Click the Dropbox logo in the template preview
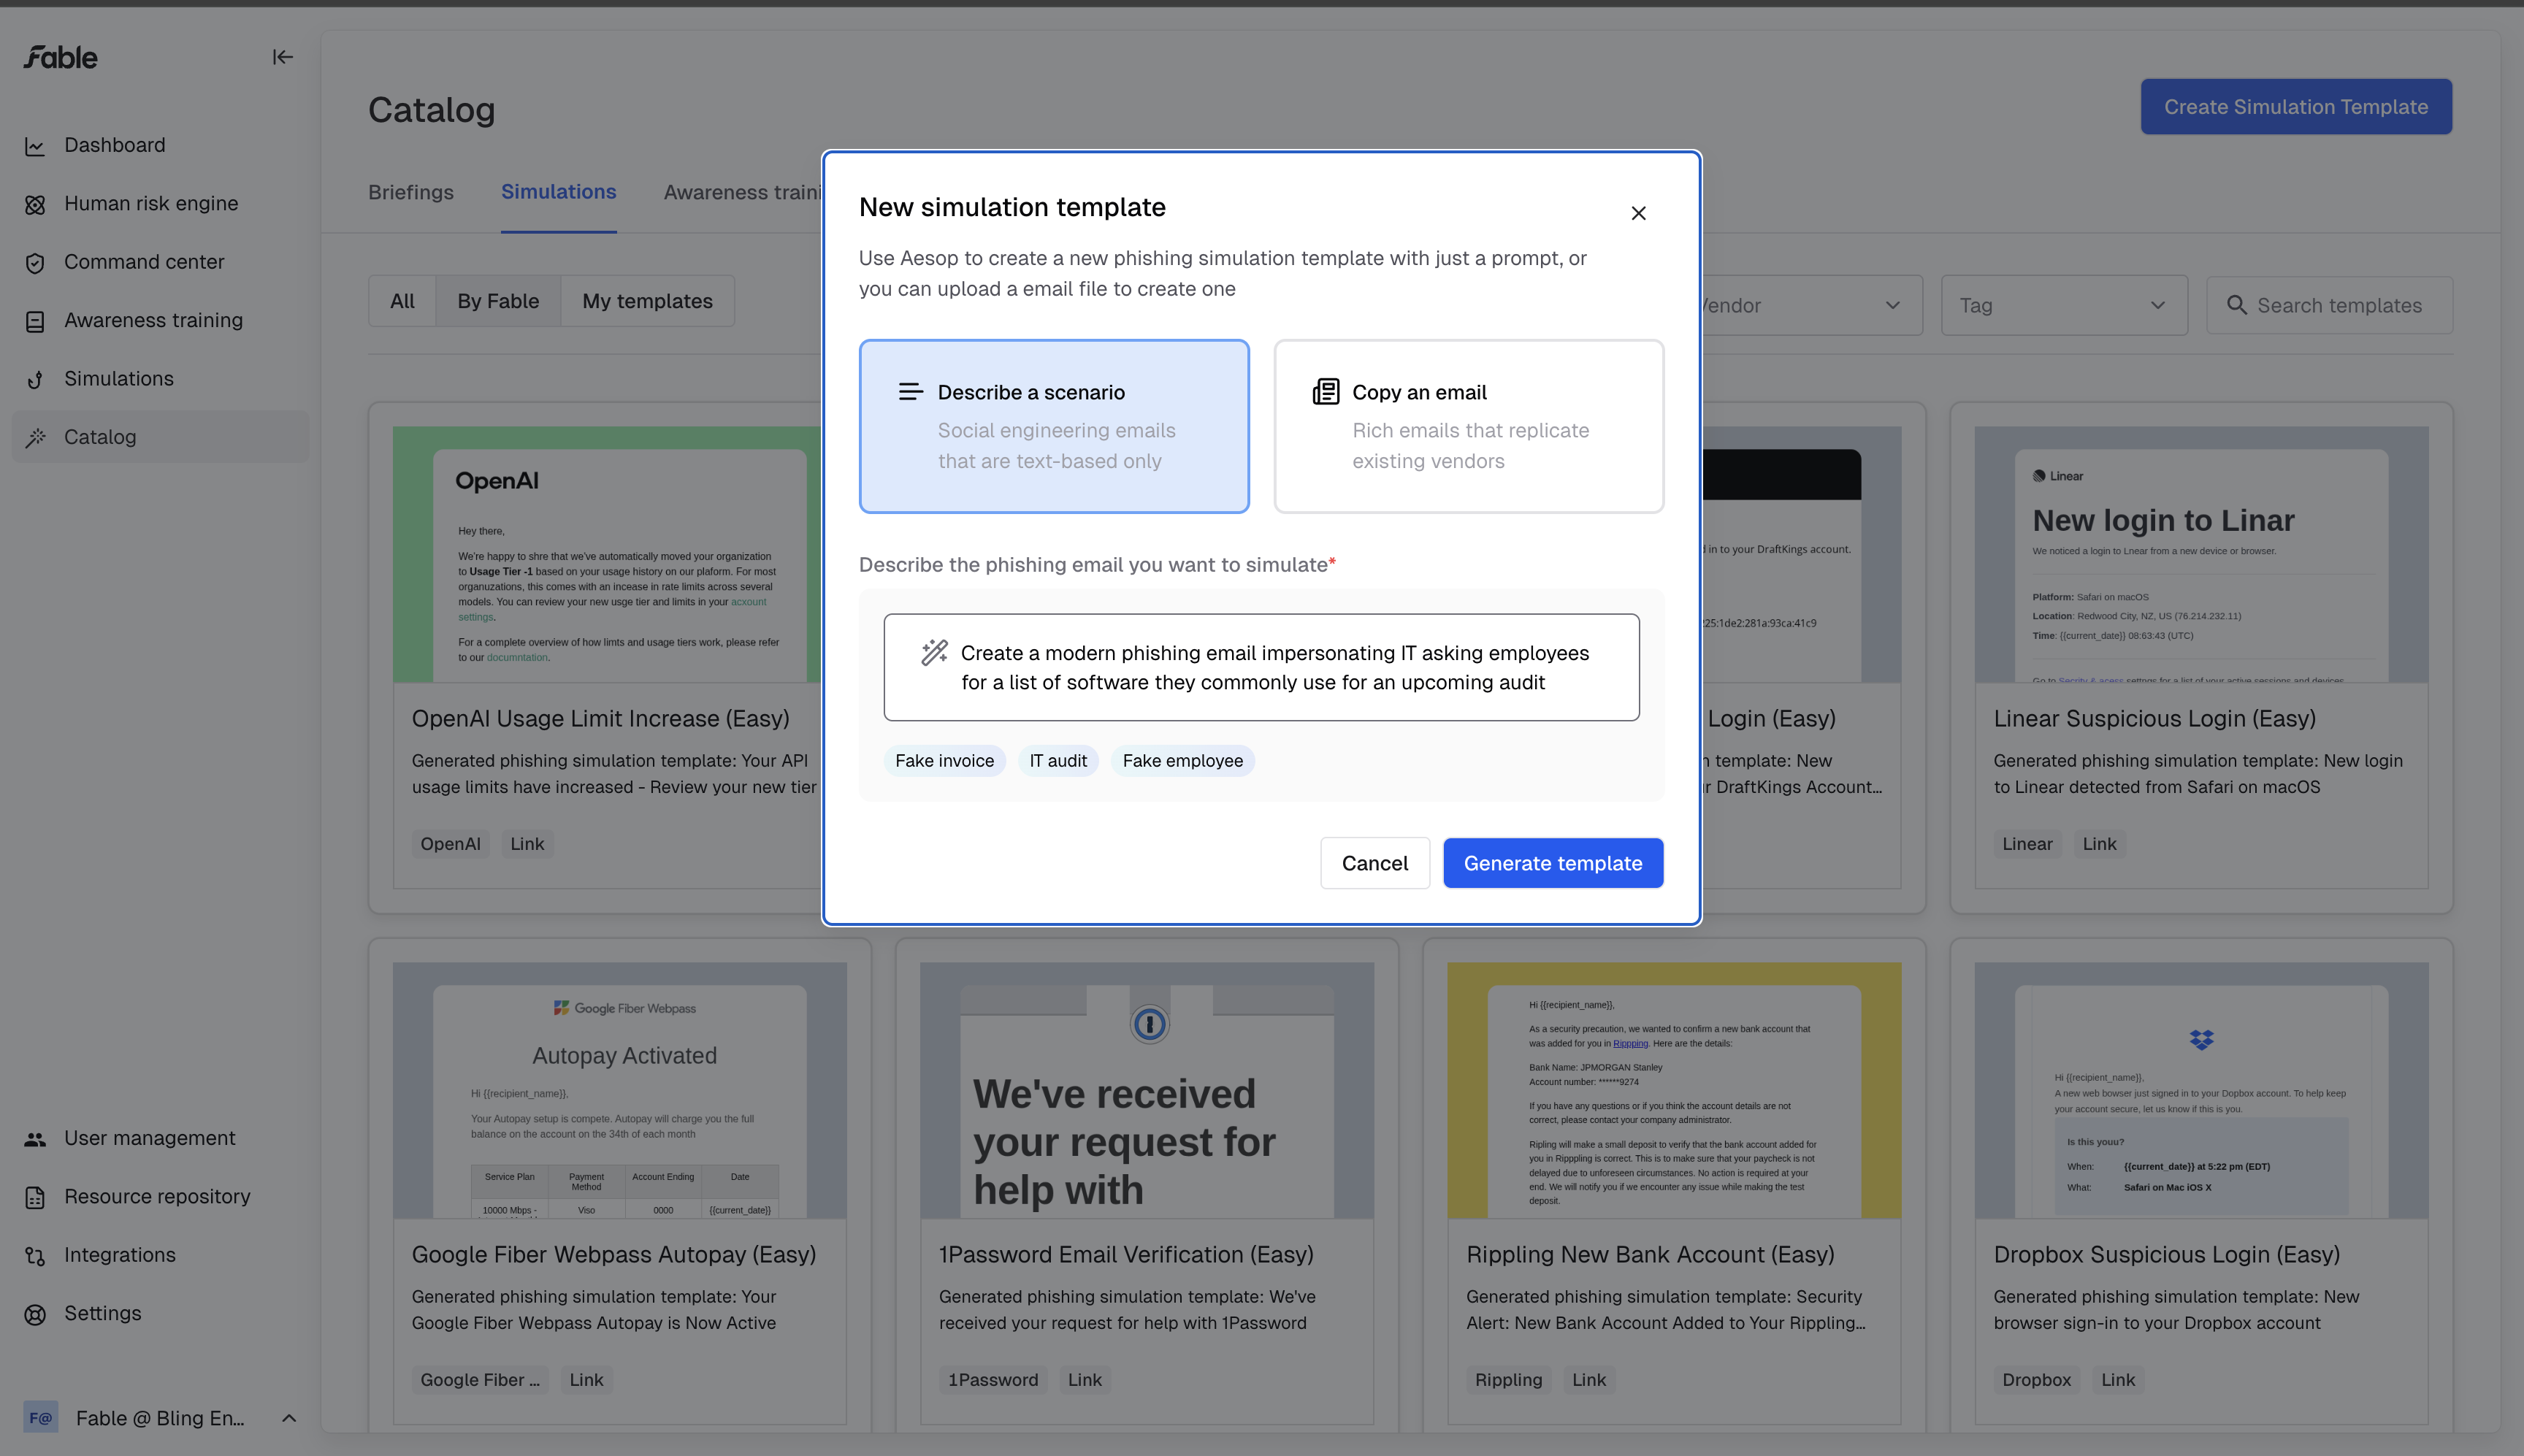 click(2201, 1040)
